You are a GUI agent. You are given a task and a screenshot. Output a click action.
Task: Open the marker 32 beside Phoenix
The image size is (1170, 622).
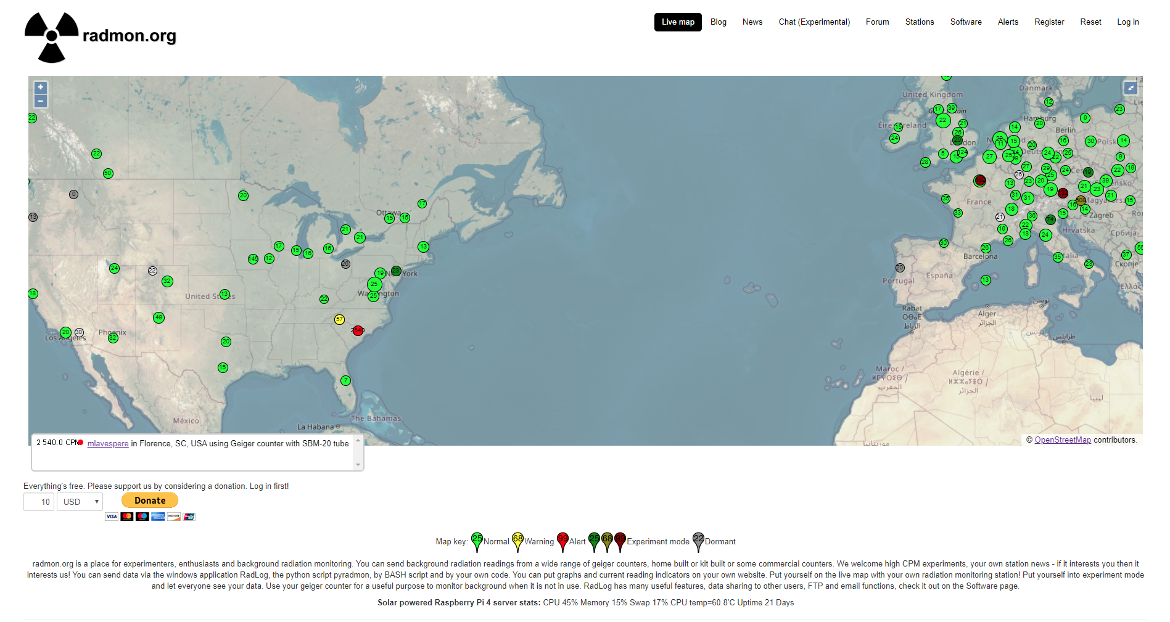(x=113, y=338)
